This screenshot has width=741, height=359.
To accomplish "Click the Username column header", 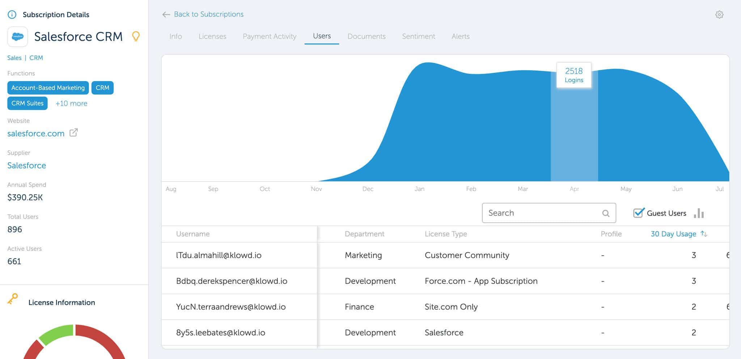I will pyautogui.click(x=192, y=234).
